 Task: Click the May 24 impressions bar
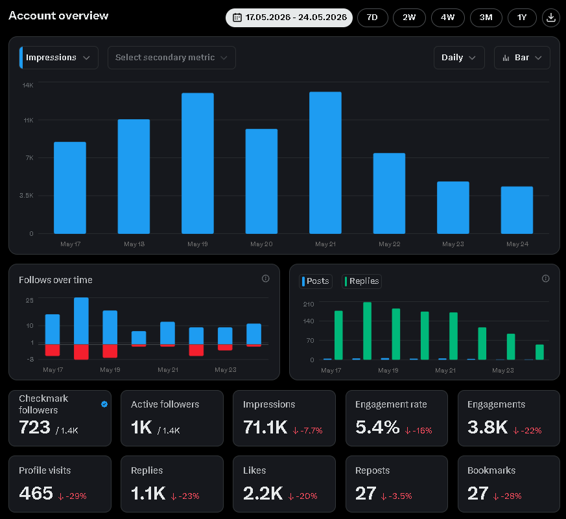pos(517,210)
